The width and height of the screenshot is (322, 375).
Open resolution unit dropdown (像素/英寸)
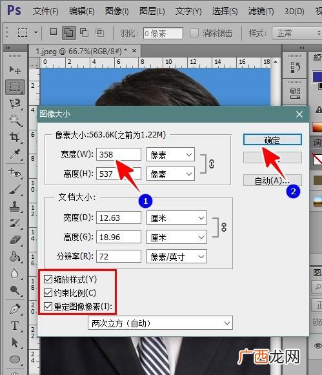click(177, 257)
